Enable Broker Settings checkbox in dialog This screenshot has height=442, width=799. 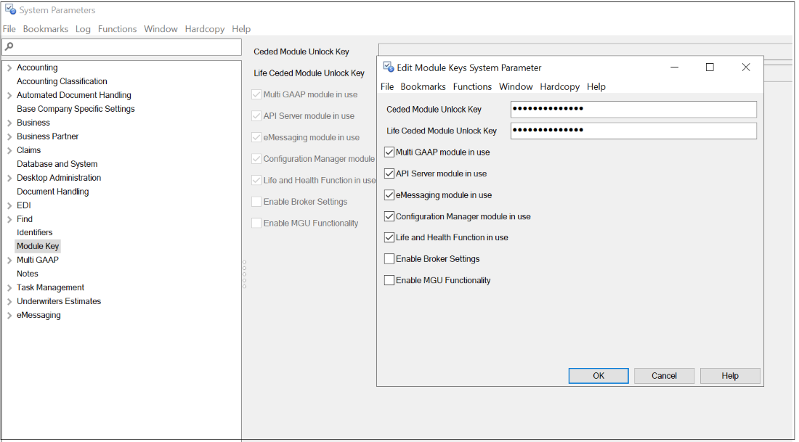[x=389, y=259]
